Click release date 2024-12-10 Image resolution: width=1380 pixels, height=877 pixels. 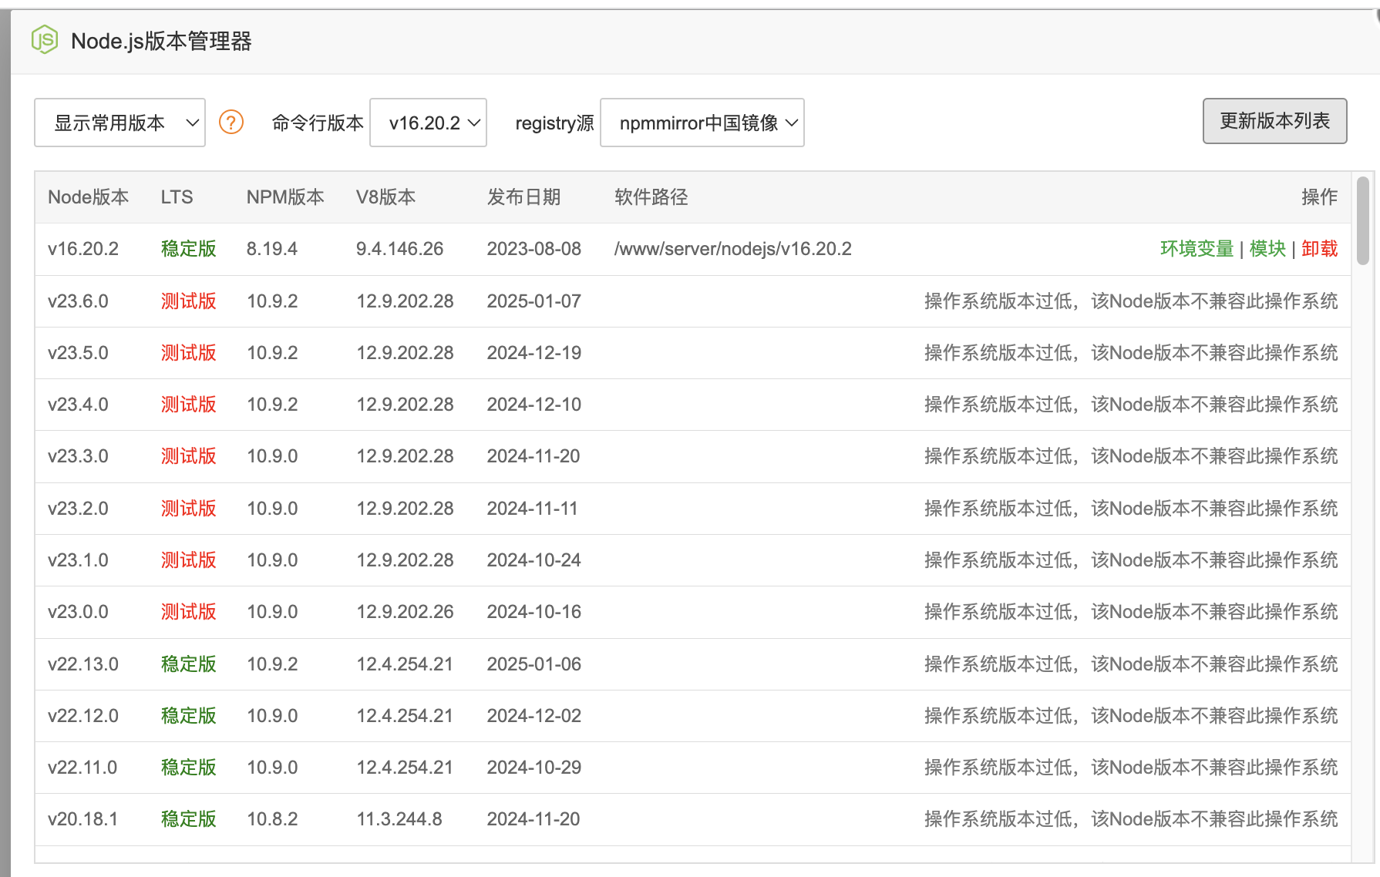[533, 405]
